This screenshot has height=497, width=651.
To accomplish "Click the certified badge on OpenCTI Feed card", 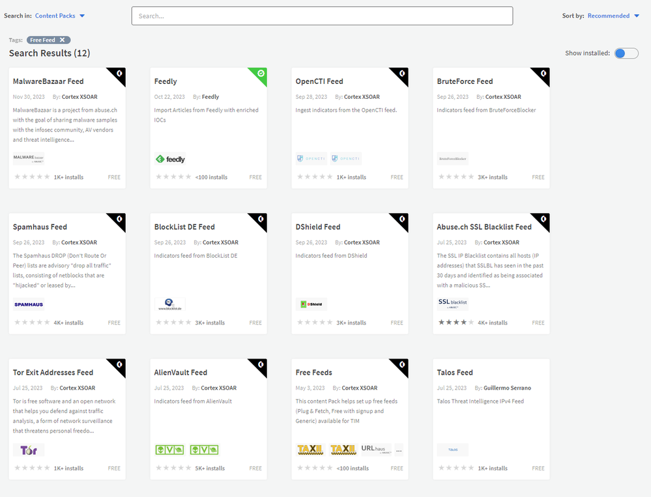I will 401,74.
